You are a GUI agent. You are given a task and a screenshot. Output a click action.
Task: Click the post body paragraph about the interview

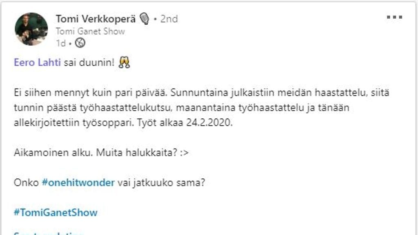tap(184, 107)
